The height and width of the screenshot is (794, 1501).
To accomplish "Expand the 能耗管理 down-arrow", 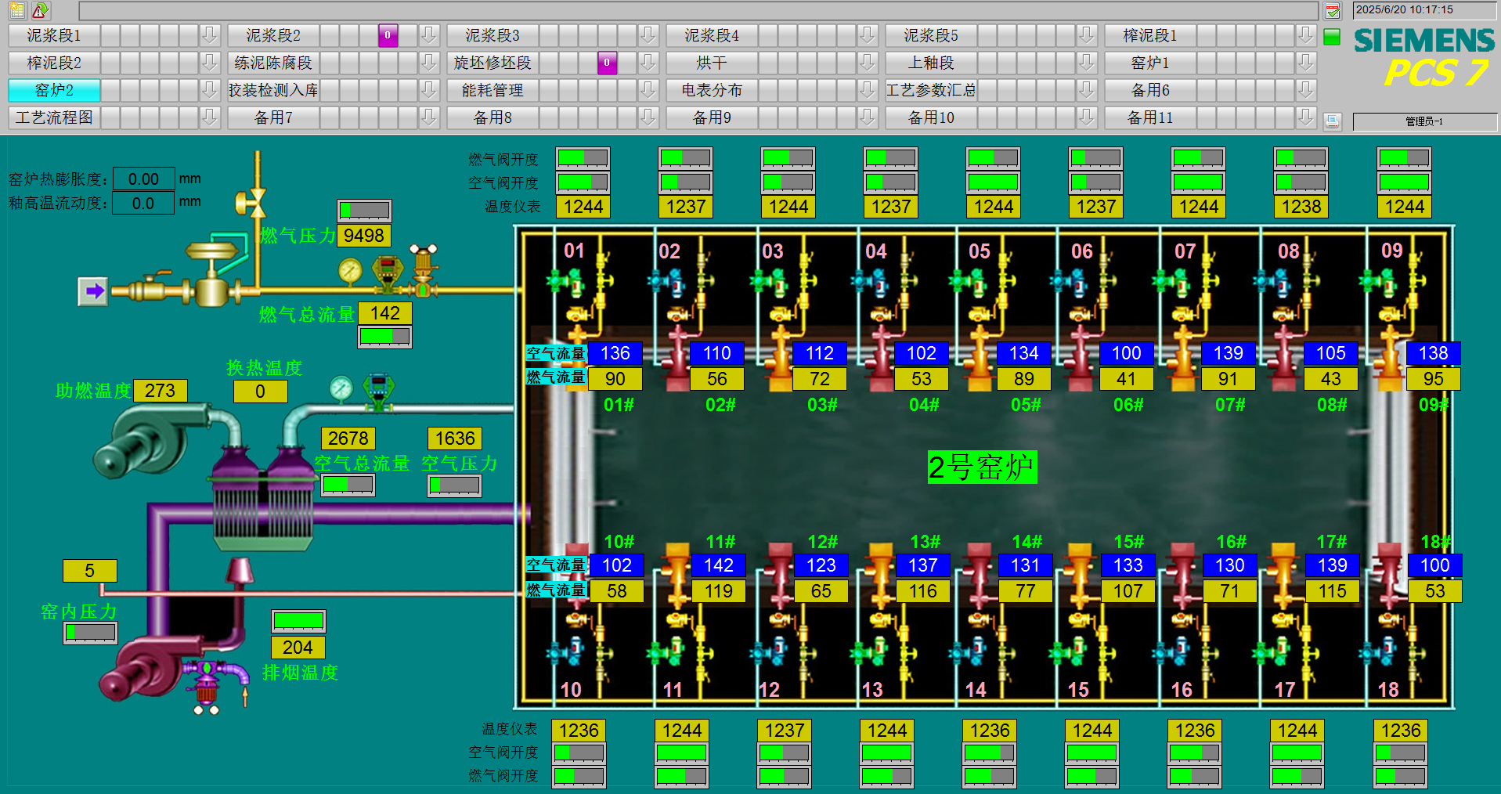I will (648, 90).
